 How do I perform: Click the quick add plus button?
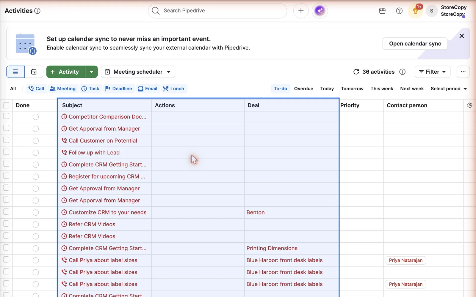301,11
